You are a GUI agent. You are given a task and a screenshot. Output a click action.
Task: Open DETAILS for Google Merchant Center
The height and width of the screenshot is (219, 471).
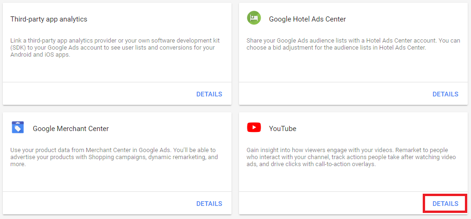pos(209,204)
